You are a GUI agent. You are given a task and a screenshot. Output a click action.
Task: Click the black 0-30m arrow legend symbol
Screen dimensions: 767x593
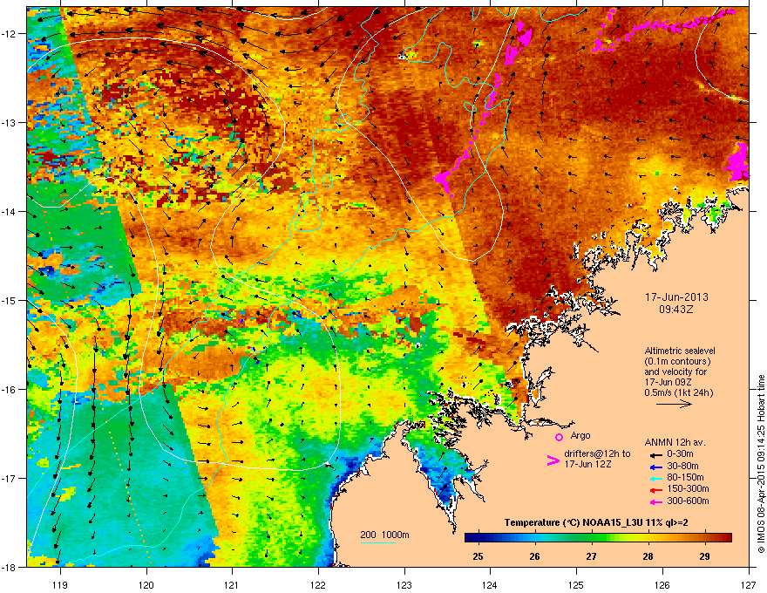[x=656, y=454]
